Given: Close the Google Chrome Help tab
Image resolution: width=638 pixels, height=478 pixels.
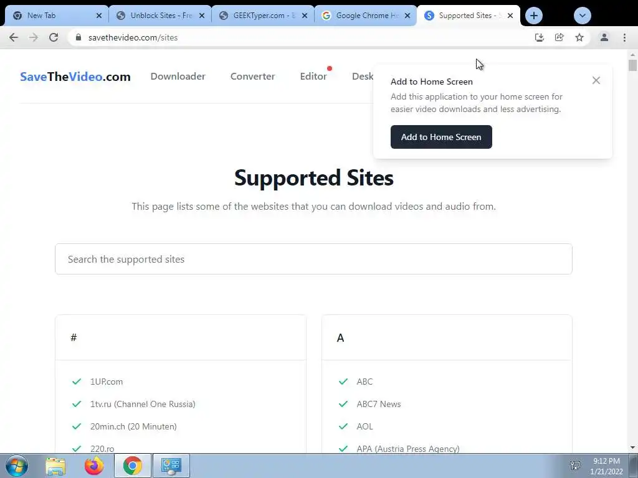Looking at the screenshot, I should point(407,16).
